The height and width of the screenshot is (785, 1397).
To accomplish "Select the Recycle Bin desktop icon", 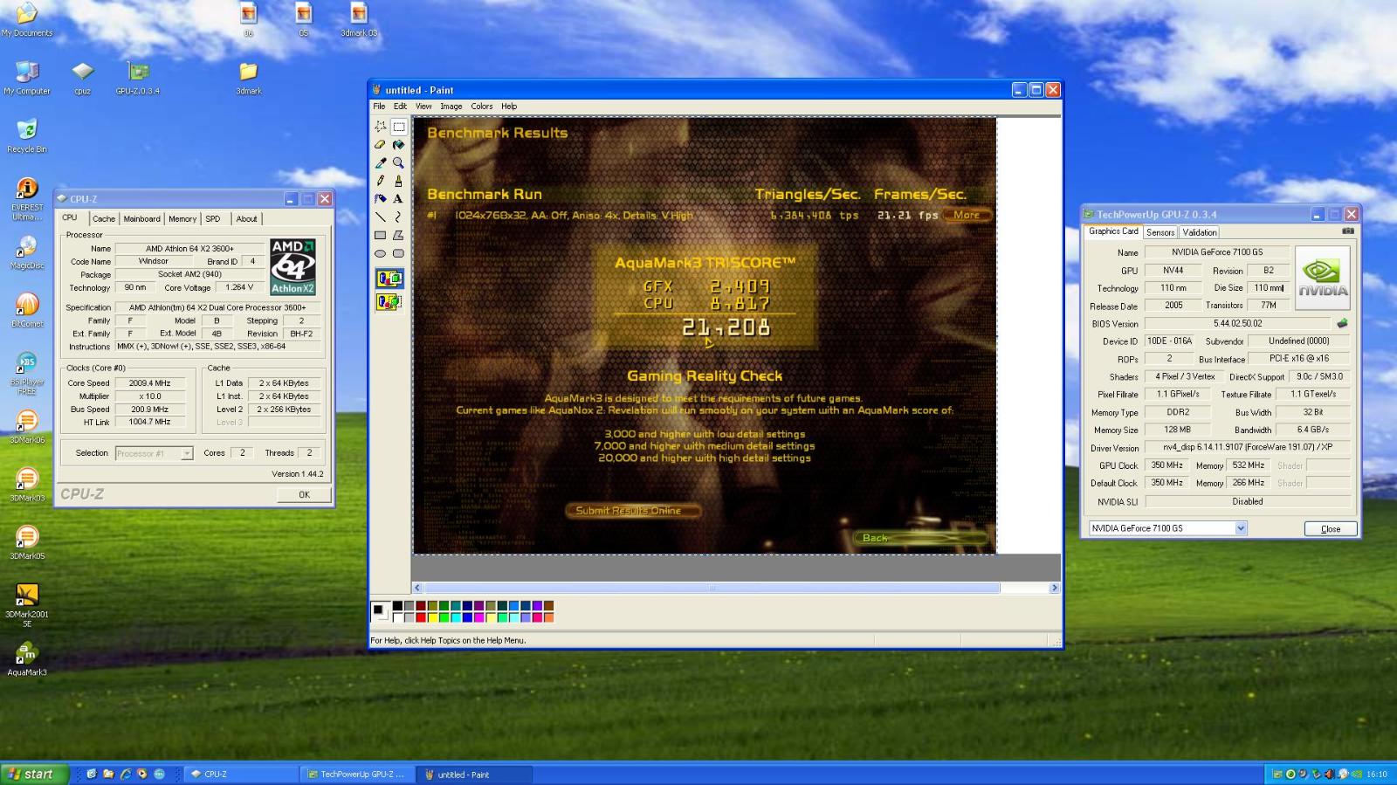I will (x=27, y=135).
